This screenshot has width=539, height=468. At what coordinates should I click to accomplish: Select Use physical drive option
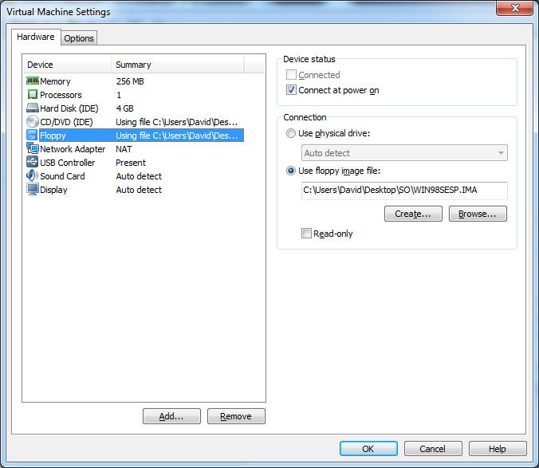[x=291, y=134]
